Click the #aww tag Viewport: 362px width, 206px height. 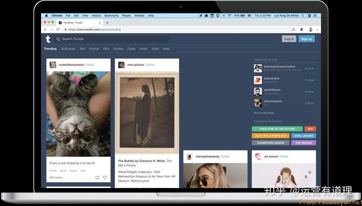pos(73,170)
